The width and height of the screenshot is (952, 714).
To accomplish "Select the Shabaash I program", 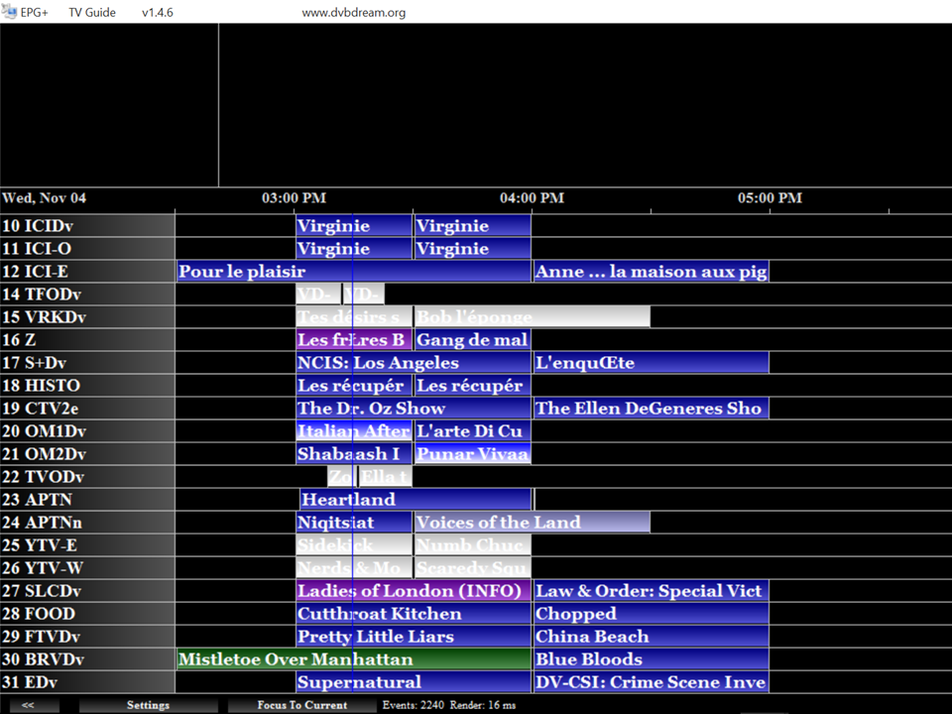I will 354,454.
